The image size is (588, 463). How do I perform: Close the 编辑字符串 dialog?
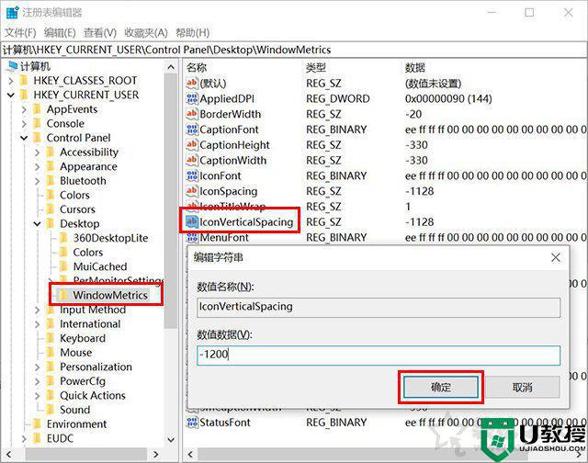tap(556, 257)
